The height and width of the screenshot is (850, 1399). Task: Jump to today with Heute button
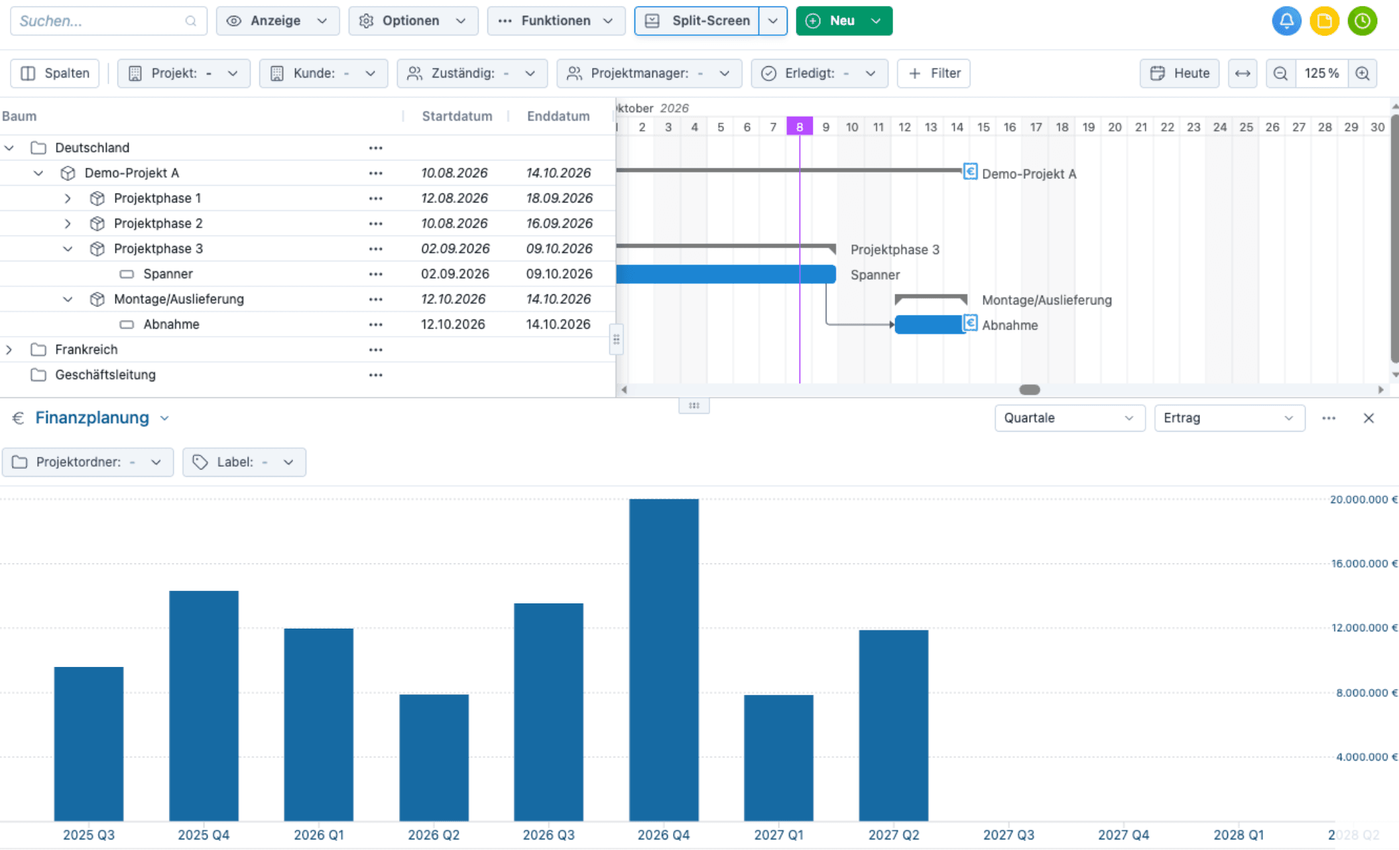point(1179,73)
